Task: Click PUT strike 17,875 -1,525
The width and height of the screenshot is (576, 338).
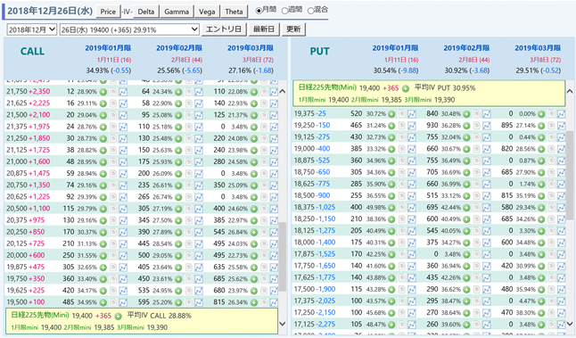Action: click(x=315, y=254)
